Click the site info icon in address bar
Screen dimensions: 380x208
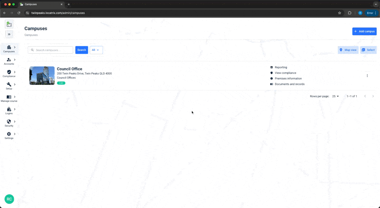click(28, 13)
